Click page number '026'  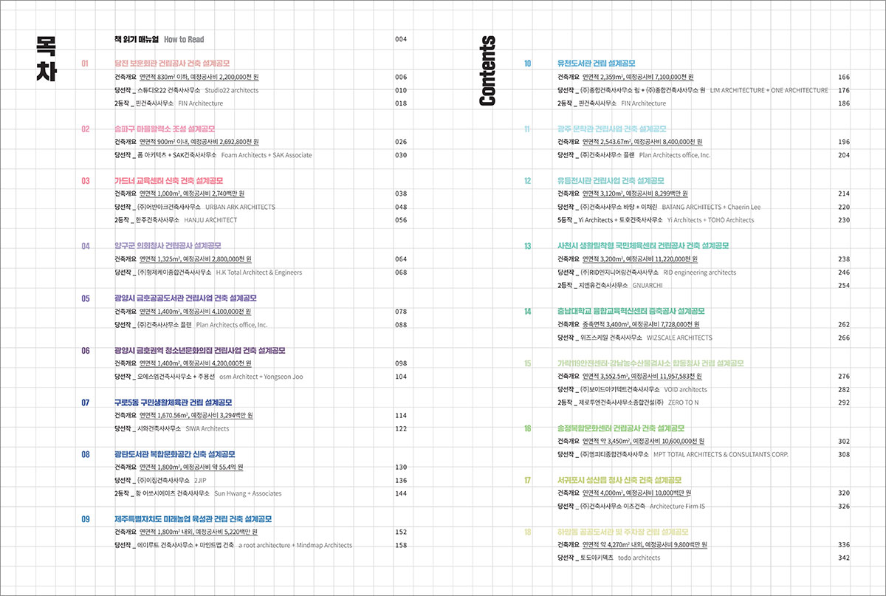point(401,142)
